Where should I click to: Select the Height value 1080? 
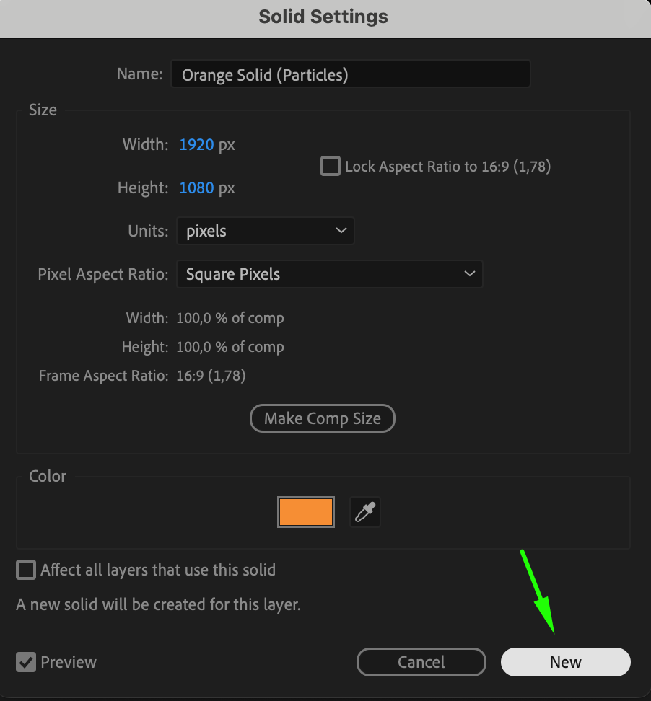196,188
